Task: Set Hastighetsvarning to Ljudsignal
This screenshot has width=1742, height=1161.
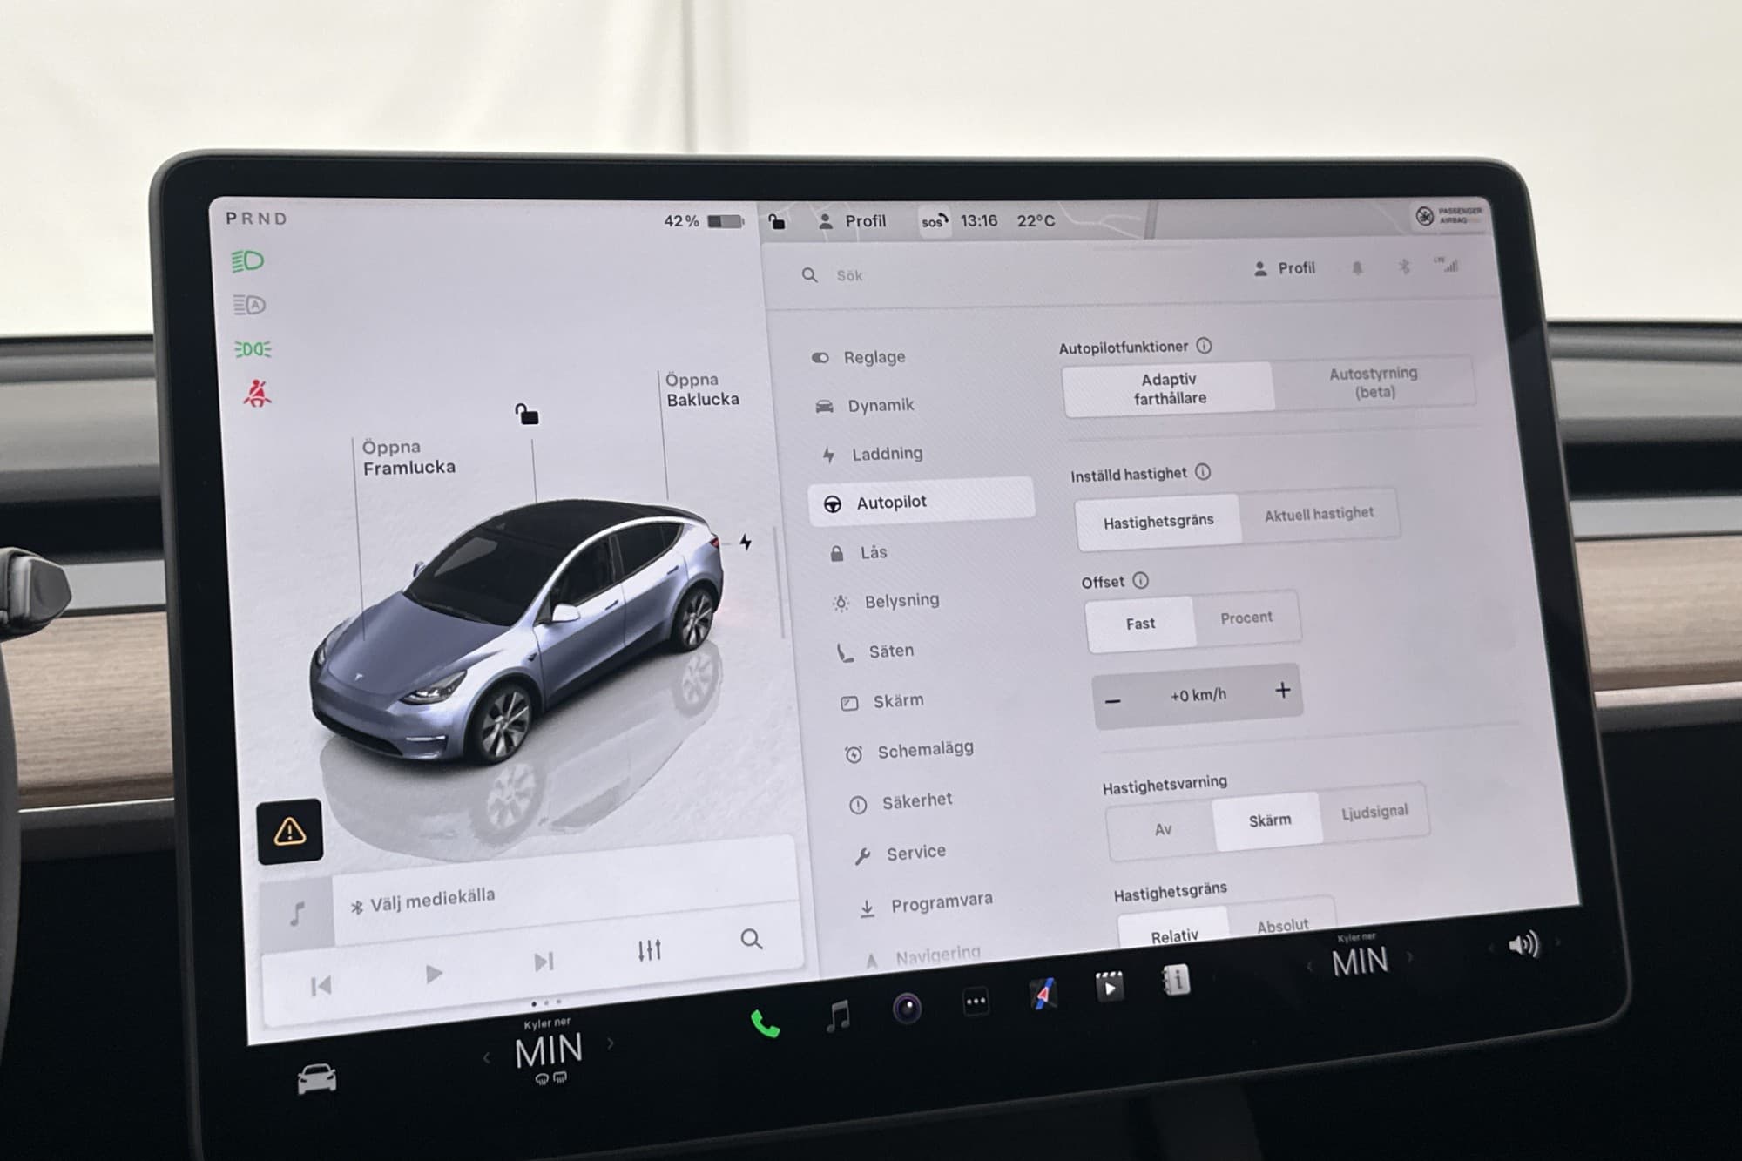Action: (1374, 812)
